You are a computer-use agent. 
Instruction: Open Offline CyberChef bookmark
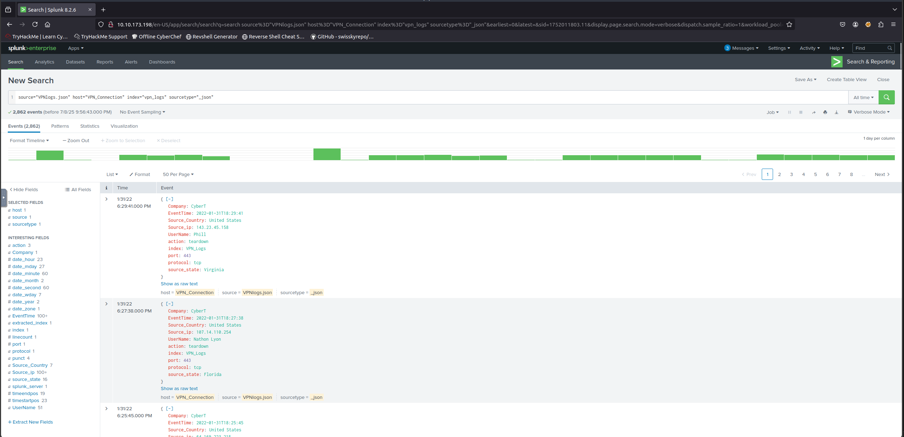tap(156, 36)
